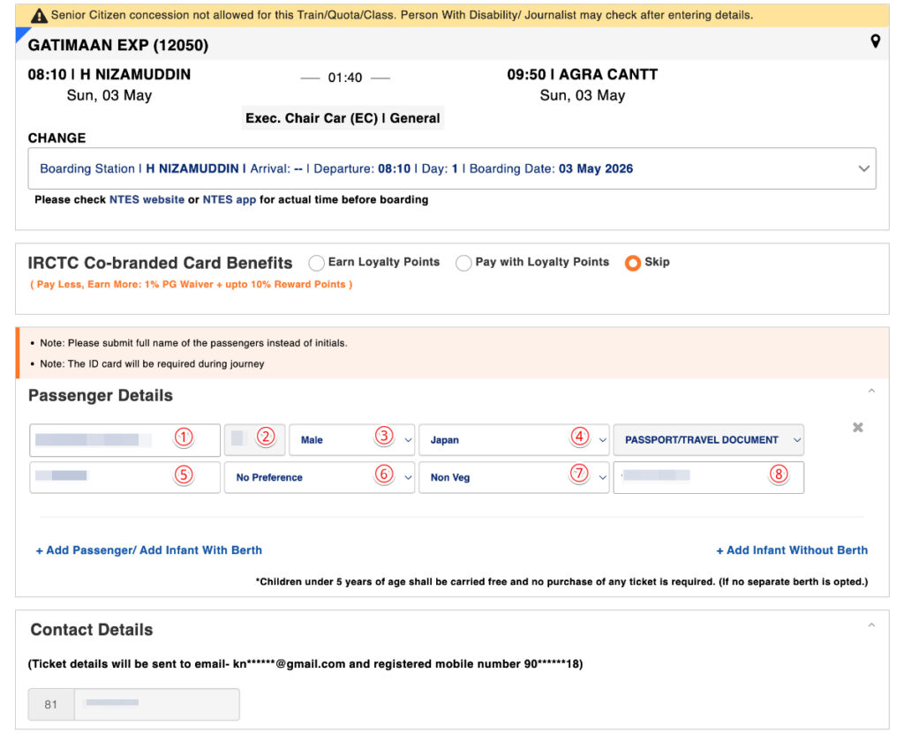Click the map location pin icon

point(875,41)
